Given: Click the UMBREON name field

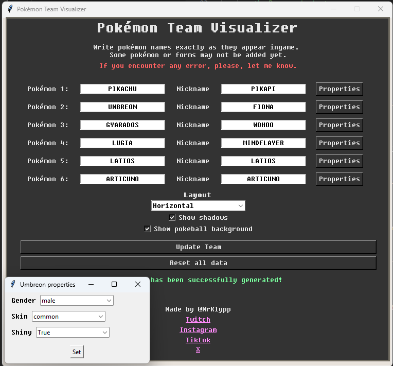Looking at the screenshot, I should tap(122, 107).
